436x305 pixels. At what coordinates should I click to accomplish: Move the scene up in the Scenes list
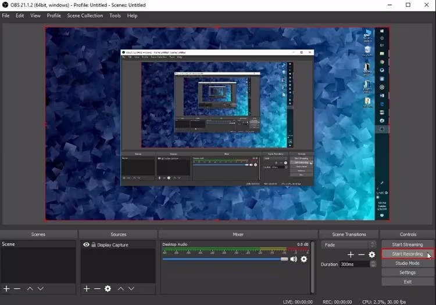pyautogui.click(x=30, y=289)
